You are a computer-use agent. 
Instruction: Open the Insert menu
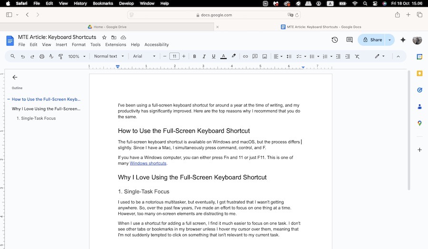61,45
